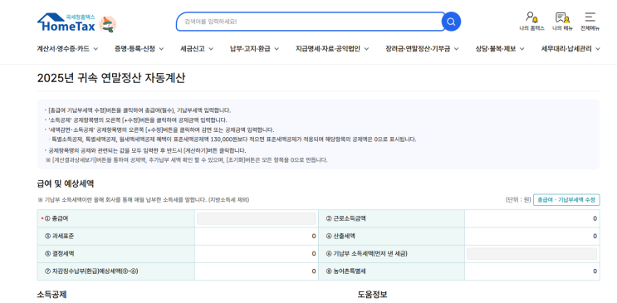Click the 도움정보 section heading
617x303 pixels.
point(372,295)
